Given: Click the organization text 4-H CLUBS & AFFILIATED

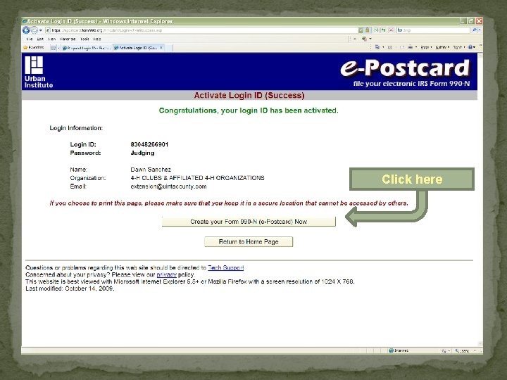Looking at the screenshot, I should [x=167, y=178].
